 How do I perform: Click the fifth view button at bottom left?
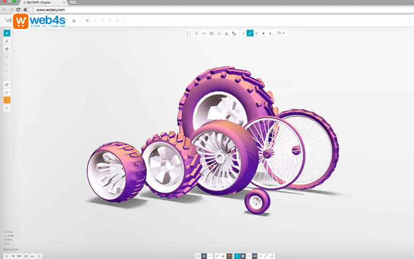[x=33, y=256]
